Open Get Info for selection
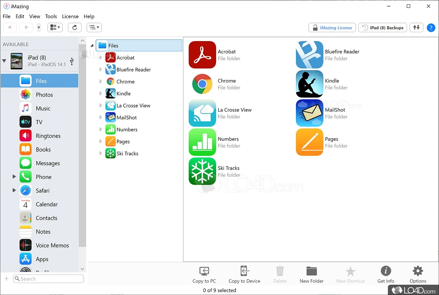Screen dimensions: 439x295 (x=386, y=275)
